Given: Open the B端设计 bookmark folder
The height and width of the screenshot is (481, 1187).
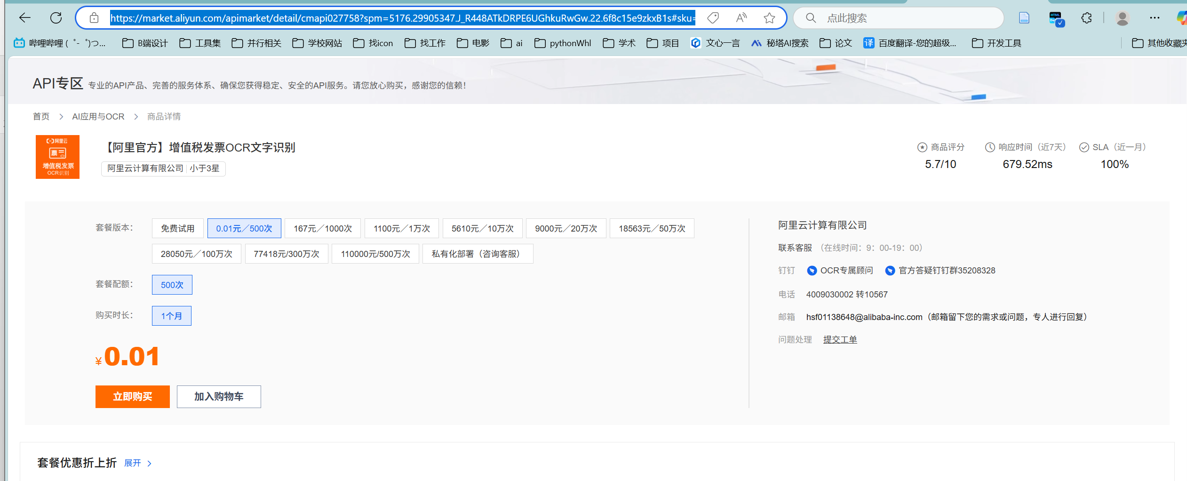Looking at the screenshot, I should [x=145, y=43].
